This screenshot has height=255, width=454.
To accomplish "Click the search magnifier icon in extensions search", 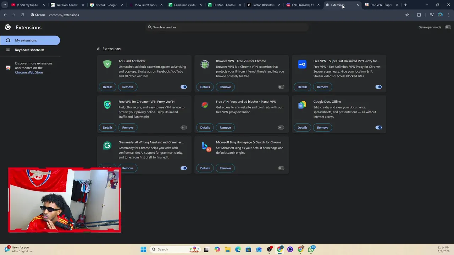I will 150,27.
